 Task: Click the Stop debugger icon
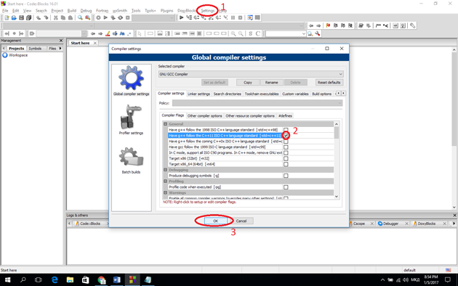tap(240, 17)
